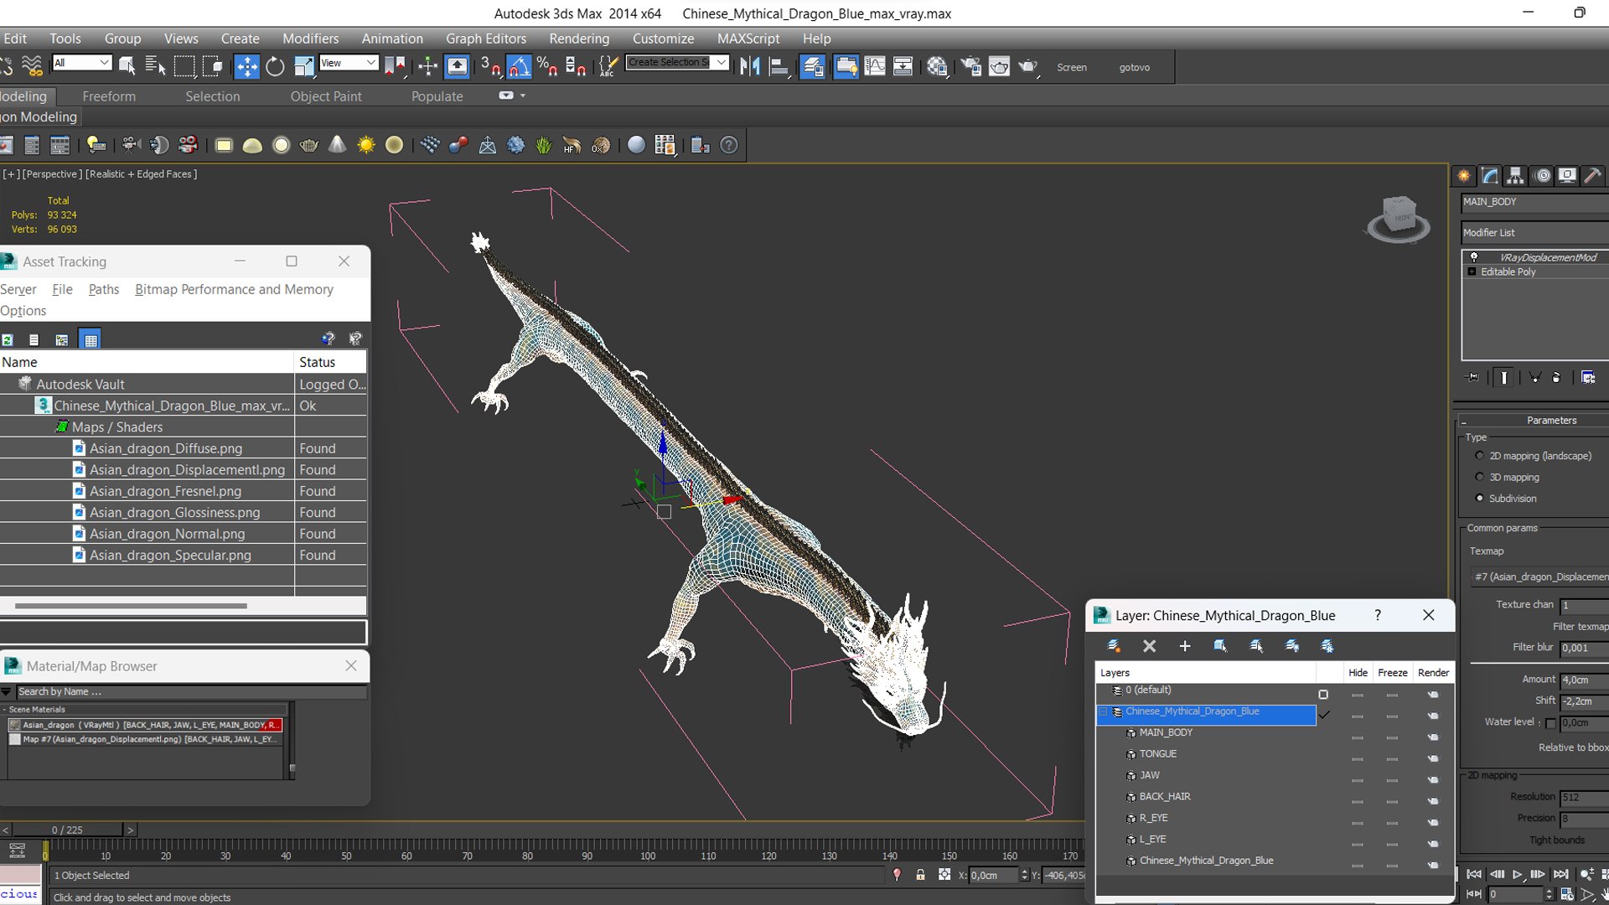Select the Rotate tool in main toolbar

[x=275, y=66]
